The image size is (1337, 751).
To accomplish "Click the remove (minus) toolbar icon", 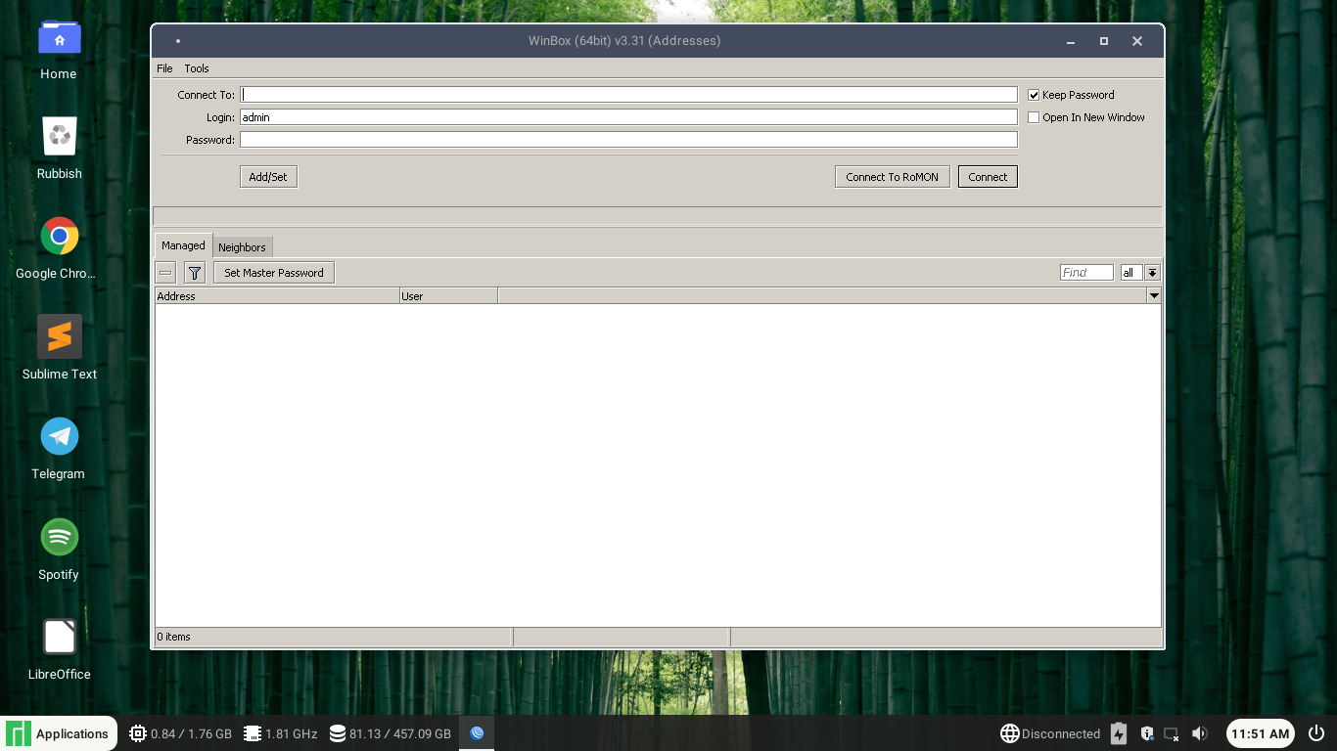I will [x=165, y=273].
